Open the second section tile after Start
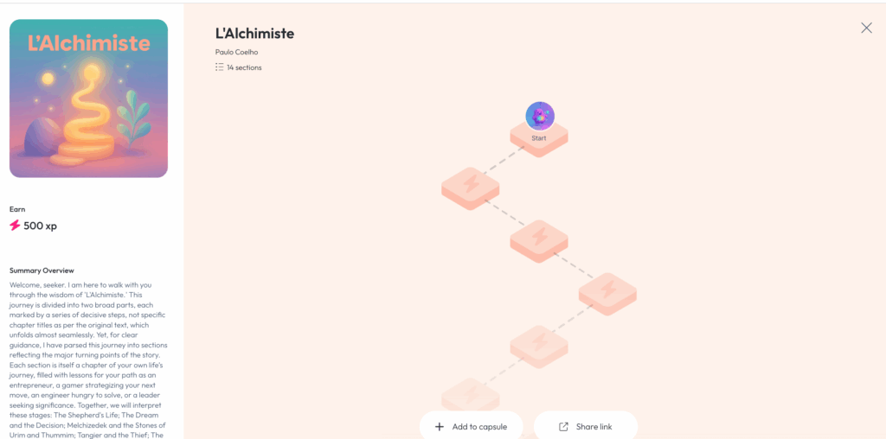The width and height of the screenshot is (886, 439). pos(471,184)
